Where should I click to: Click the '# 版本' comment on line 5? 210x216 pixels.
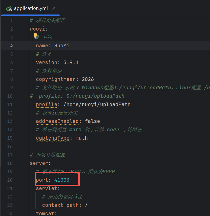click(44, 54)
